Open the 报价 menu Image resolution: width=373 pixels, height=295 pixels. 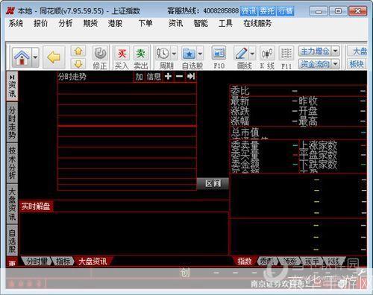(x=40, y=23)
